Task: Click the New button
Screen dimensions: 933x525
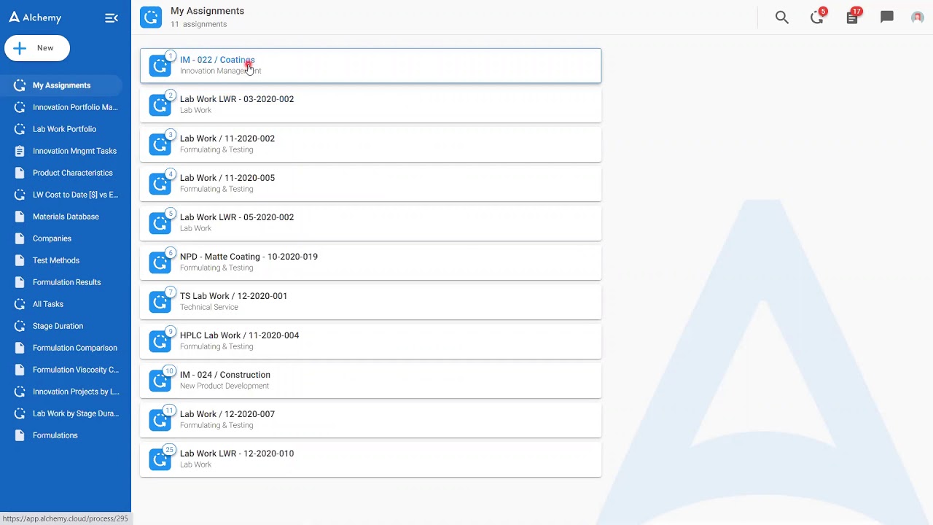Action: coord(37,48)
